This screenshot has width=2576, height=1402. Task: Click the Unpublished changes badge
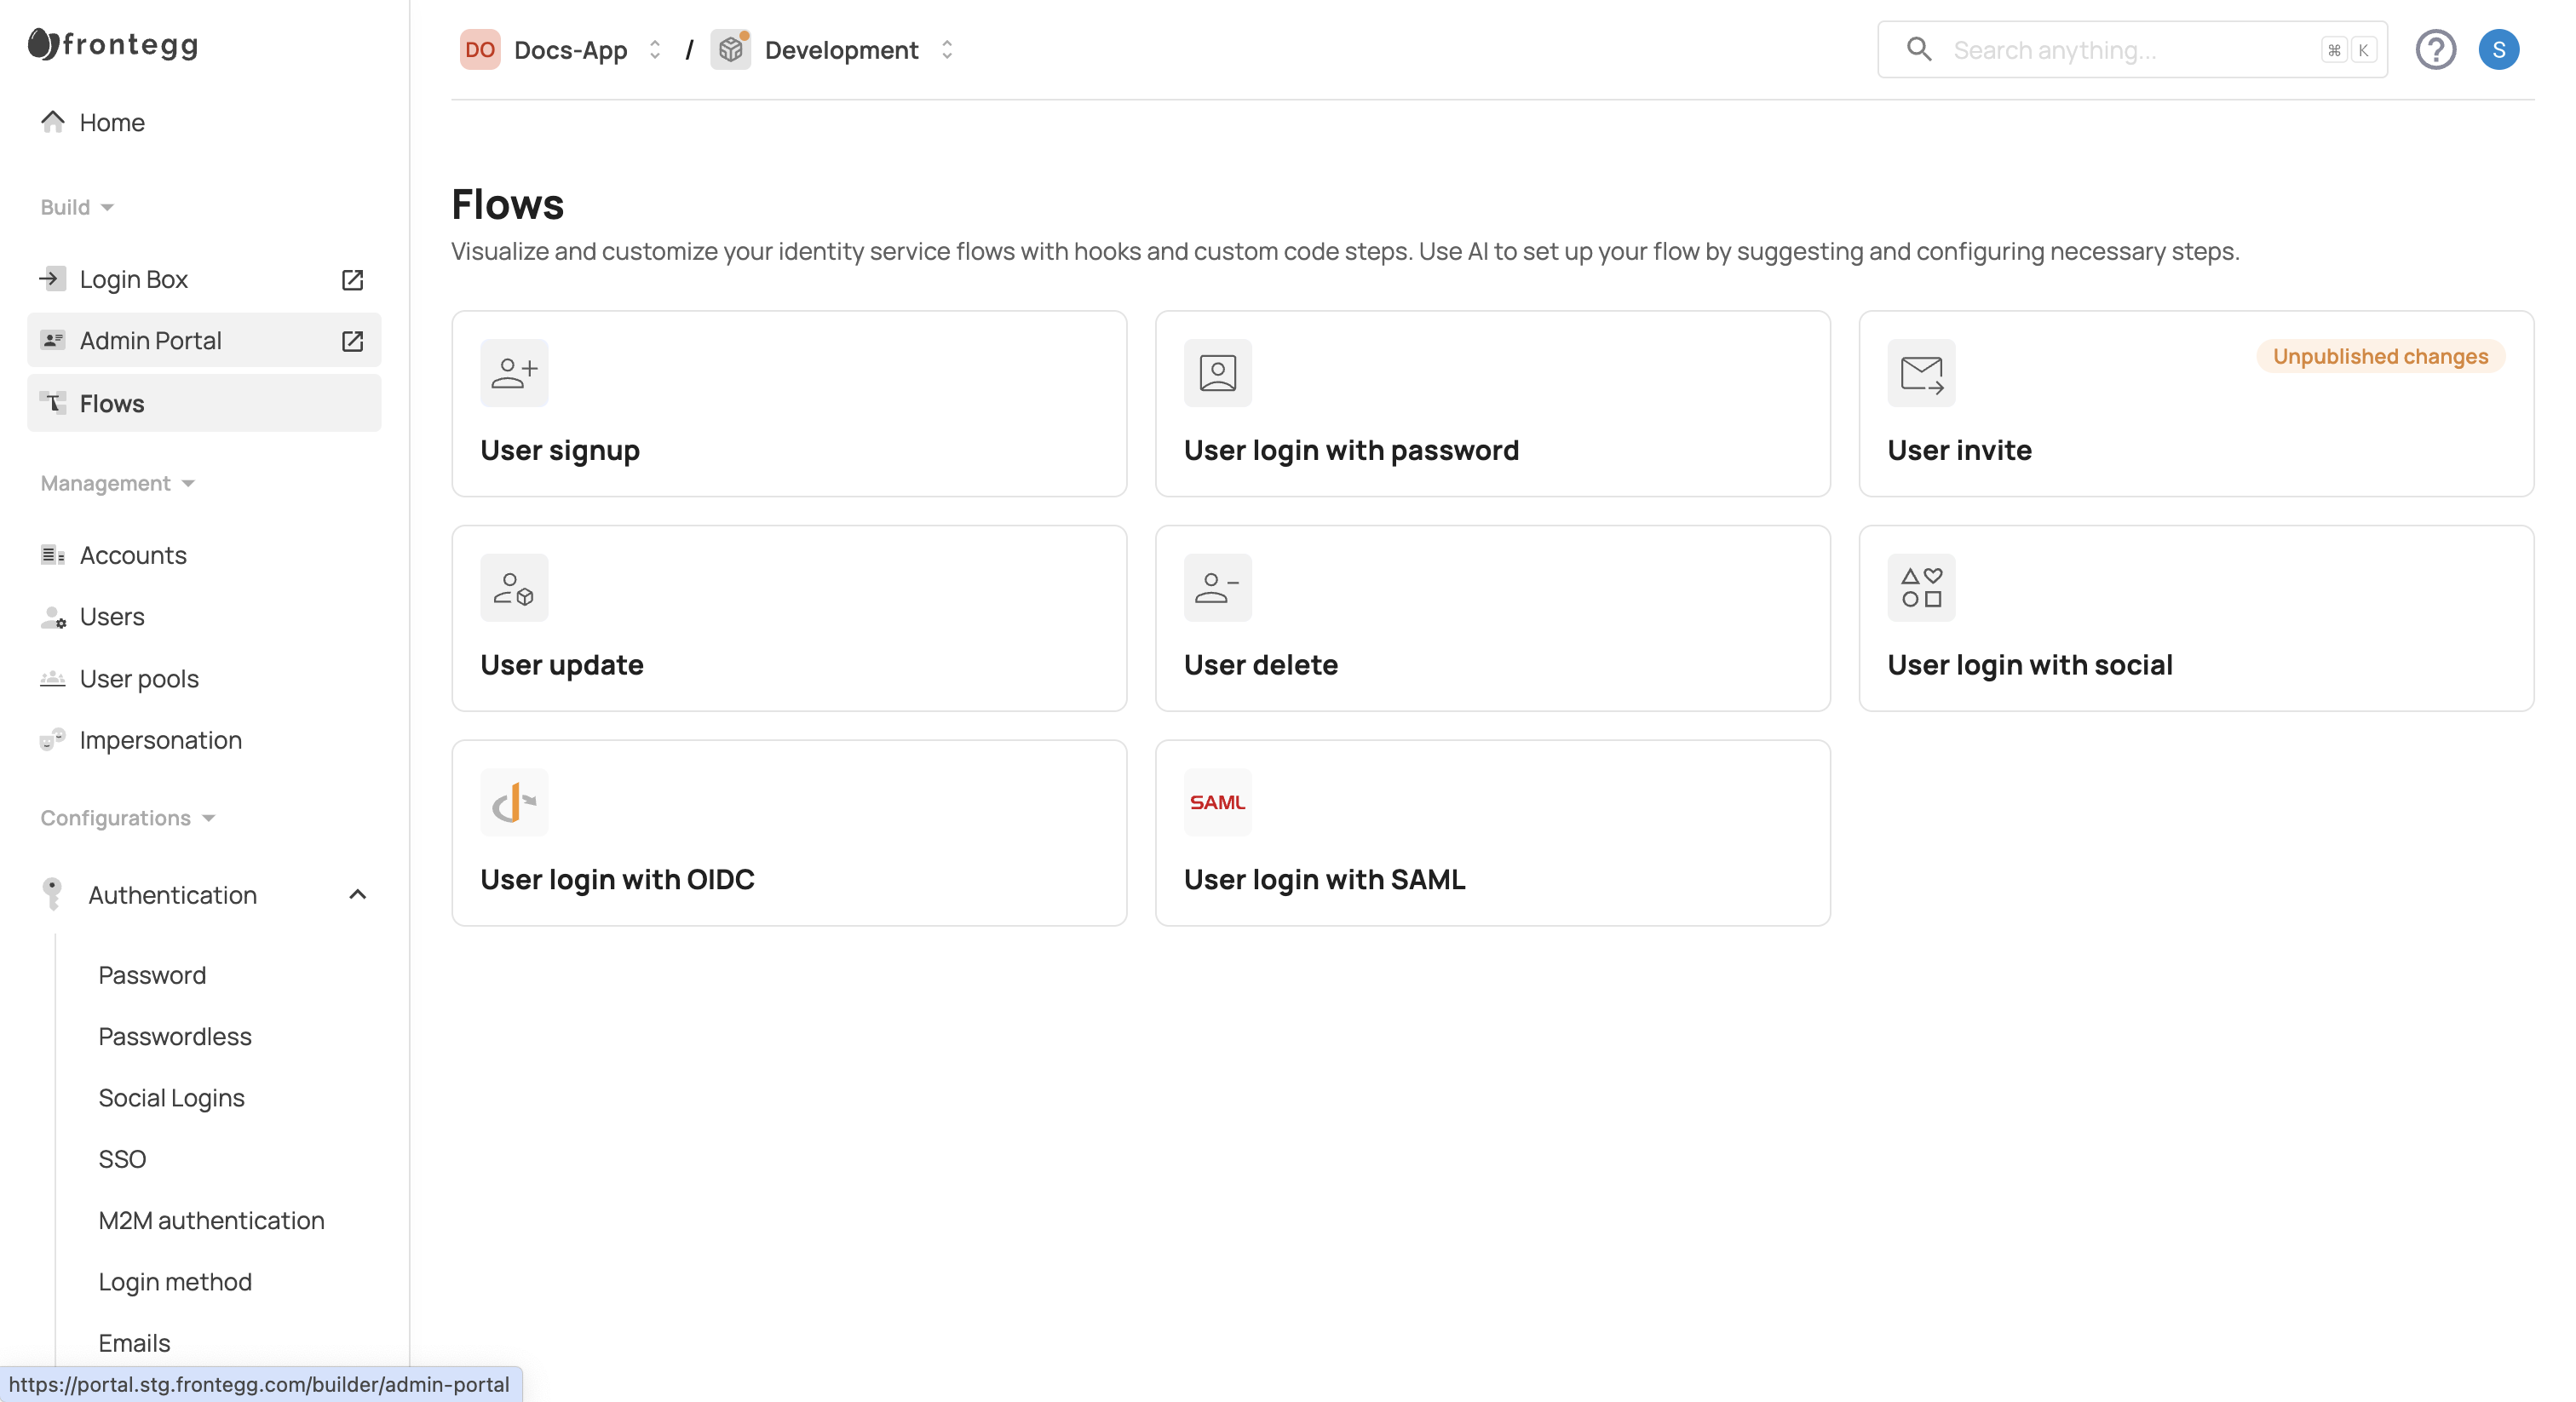2379,357
